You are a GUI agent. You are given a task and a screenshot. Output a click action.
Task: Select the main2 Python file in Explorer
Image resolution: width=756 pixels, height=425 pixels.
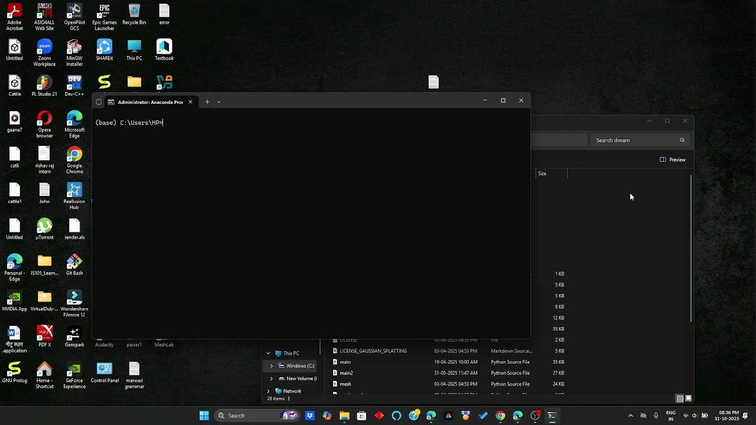tap(449, 373)
